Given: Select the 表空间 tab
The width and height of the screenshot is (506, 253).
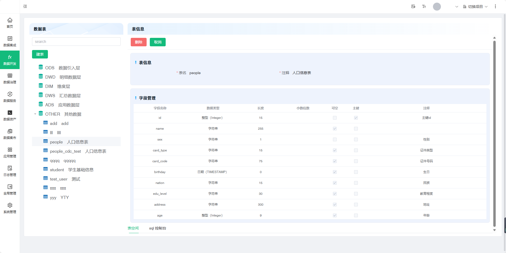Looking at the screenshot, I should click(x=133, y=228).
